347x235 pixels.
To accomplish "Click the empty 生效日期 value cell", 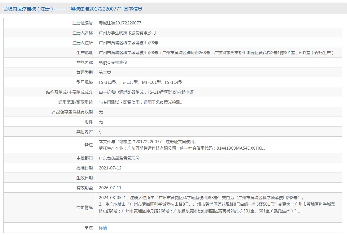I will point(217,178).
